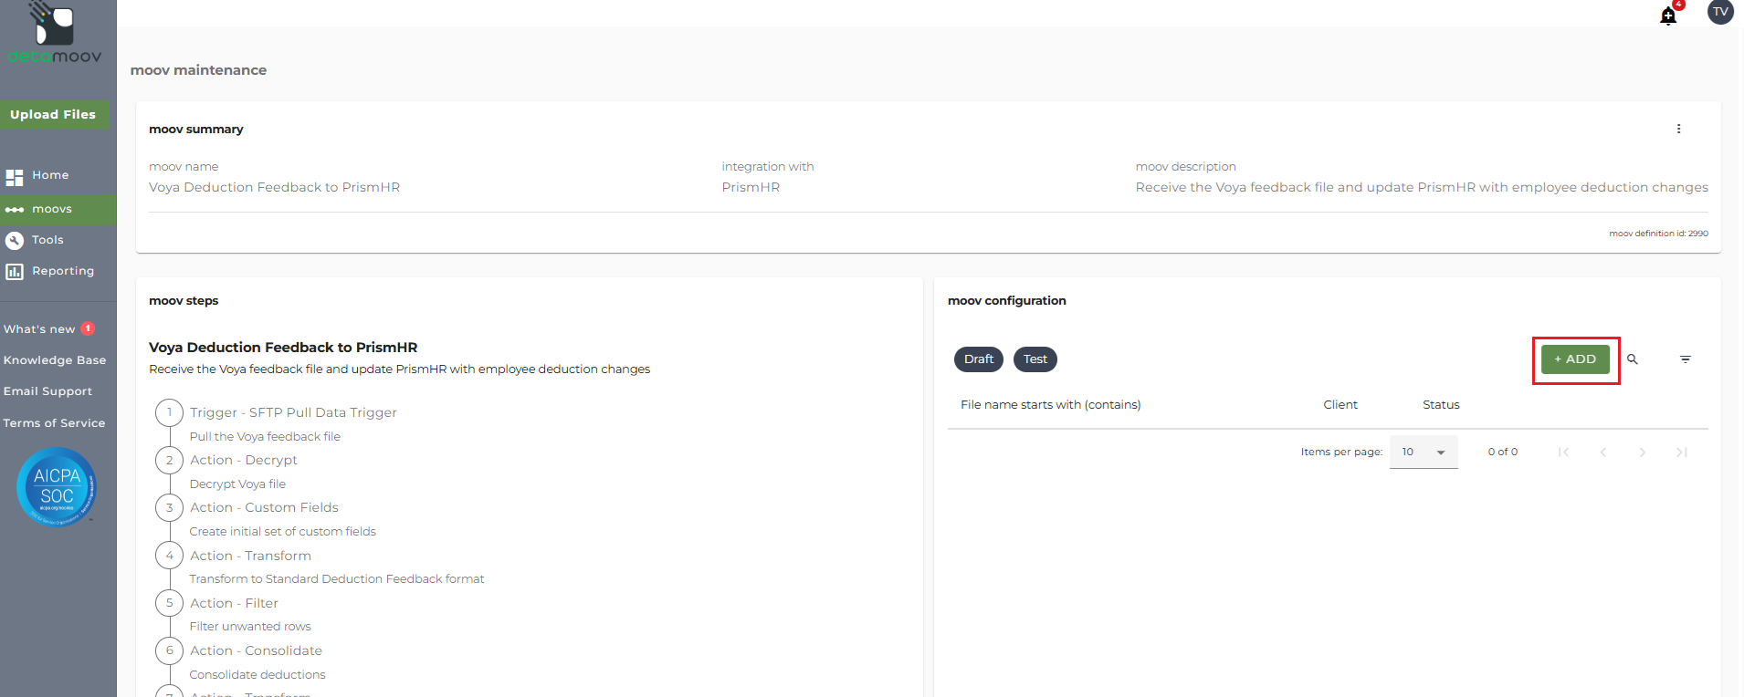Select step 1 circle in moov steps
The height and width of the screenshot is (697, 1744).
169,412
